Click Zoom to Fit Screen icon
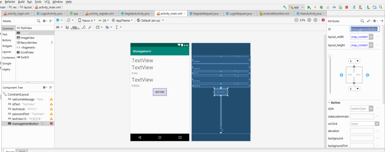Screen dimensions: 385x152 (x=315, y=20)
